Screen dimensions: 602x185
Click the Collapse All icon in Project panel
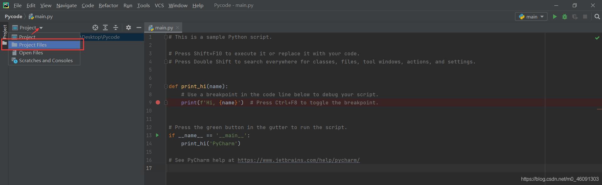point(116,27)
